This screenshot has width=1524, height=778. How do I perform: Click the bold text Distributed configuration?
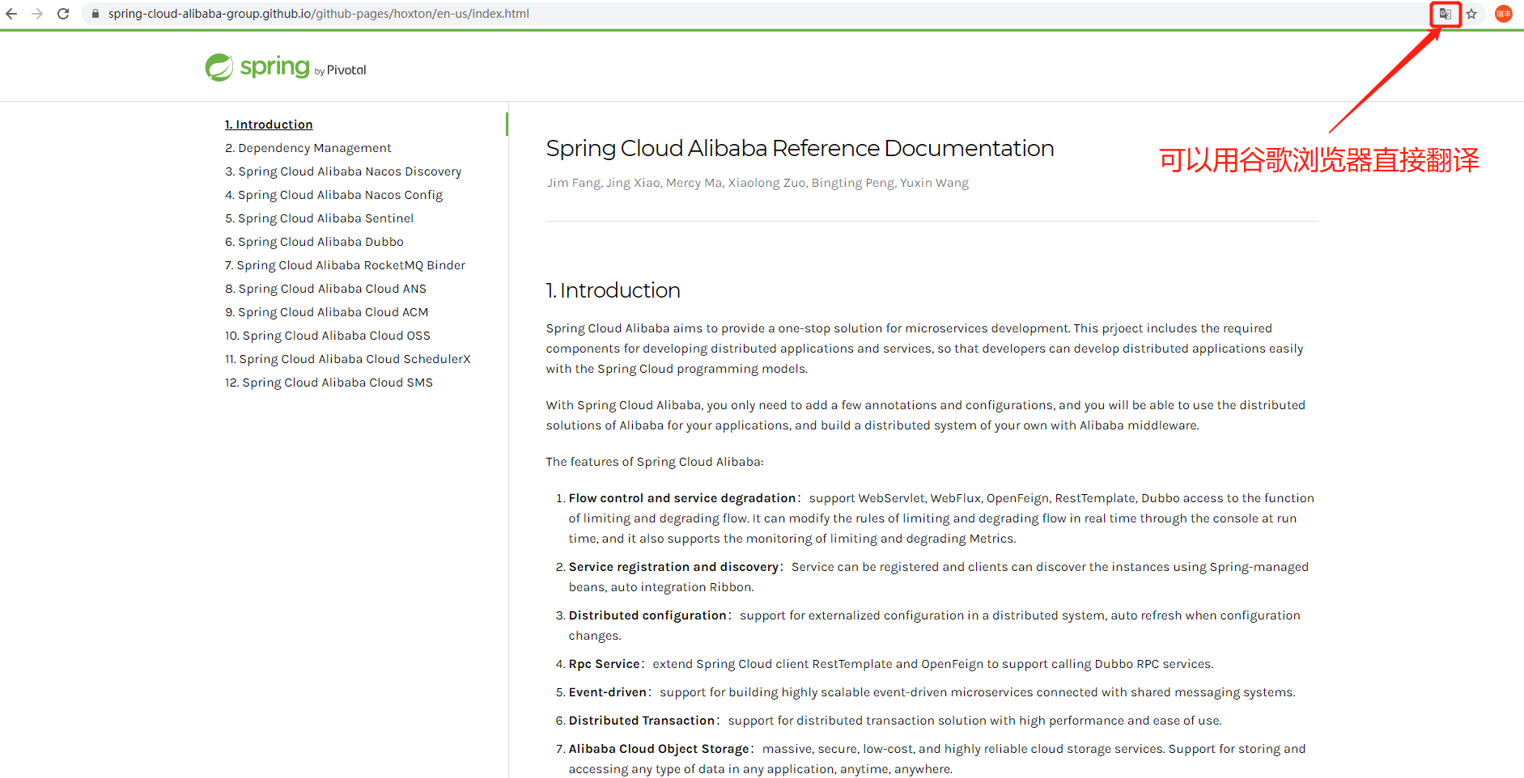(x=647, y=615)
